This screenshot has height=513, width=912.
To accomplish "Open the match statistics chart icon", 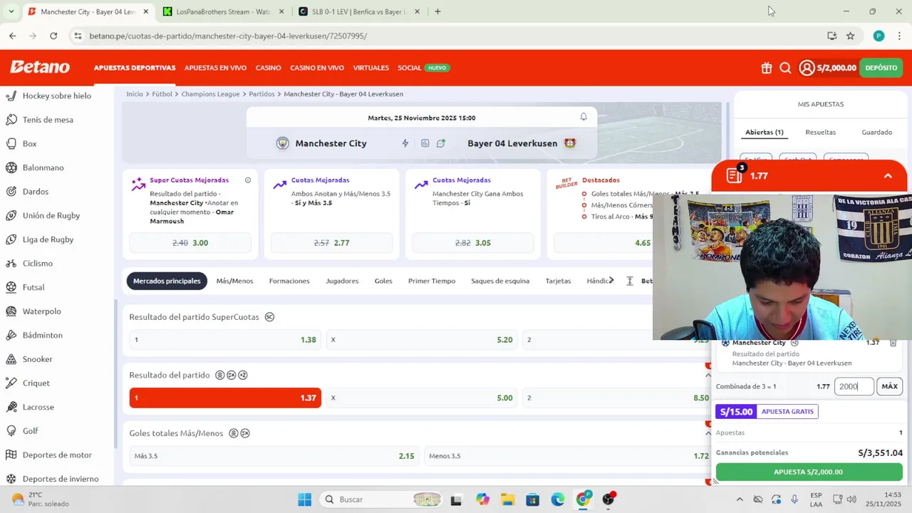I will (x=425, y=143).
